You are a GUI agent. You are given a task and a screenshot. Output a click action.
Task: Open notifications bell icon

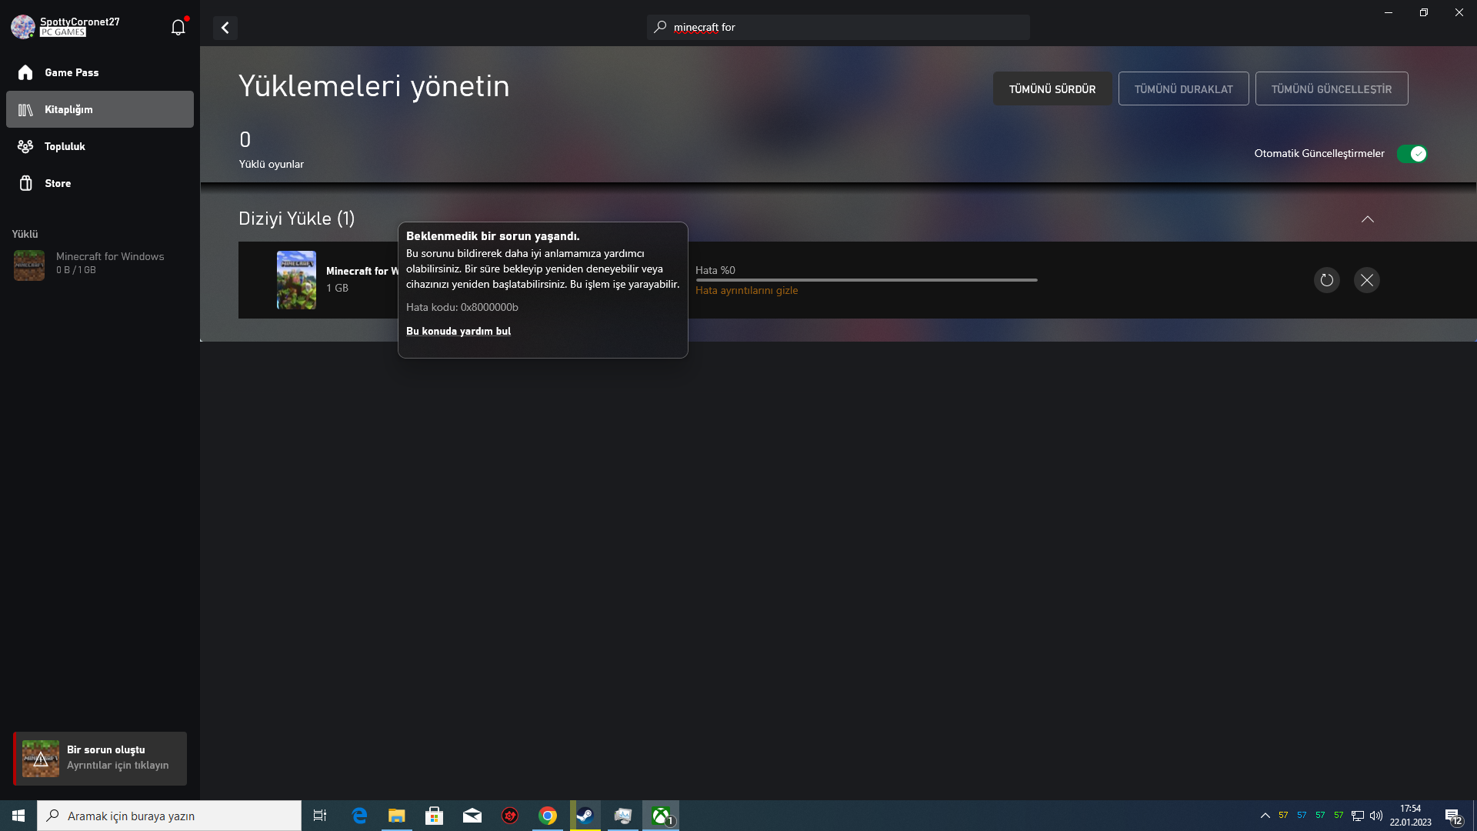pos(178,28)
